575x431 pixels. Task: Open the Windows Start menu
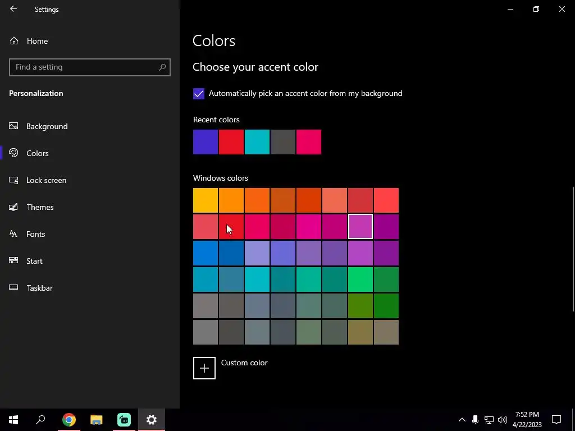click(x=13, y=420)
